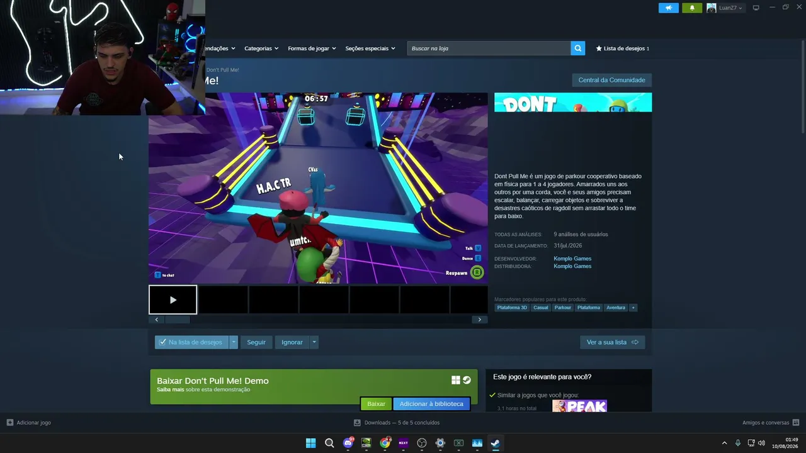
Task: Open Windows taskbar search
Action: tap(329, 443)
